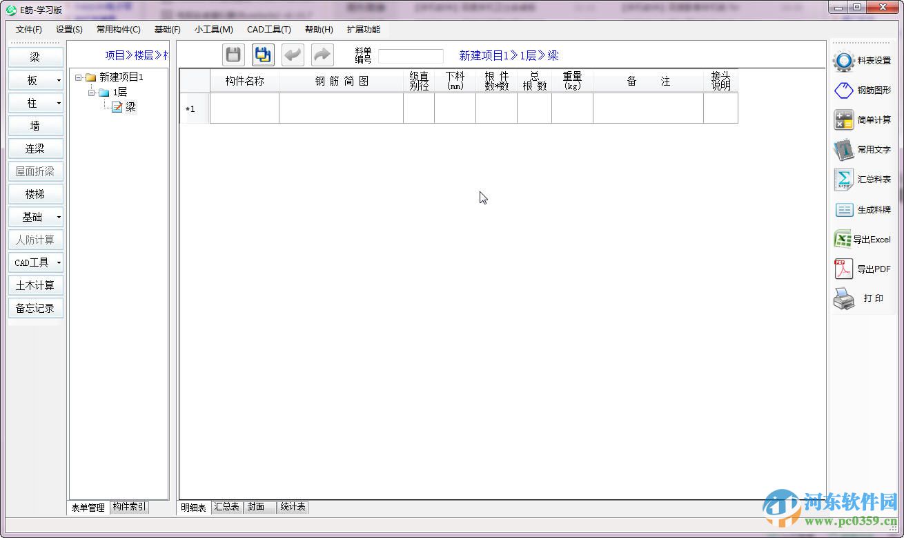Collapse the 新建项目1 tree node
The image size is (904, 538).
tap(79, 77)
